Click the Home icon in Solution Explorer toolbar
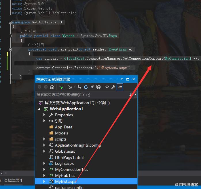 [x=52, y=87]
